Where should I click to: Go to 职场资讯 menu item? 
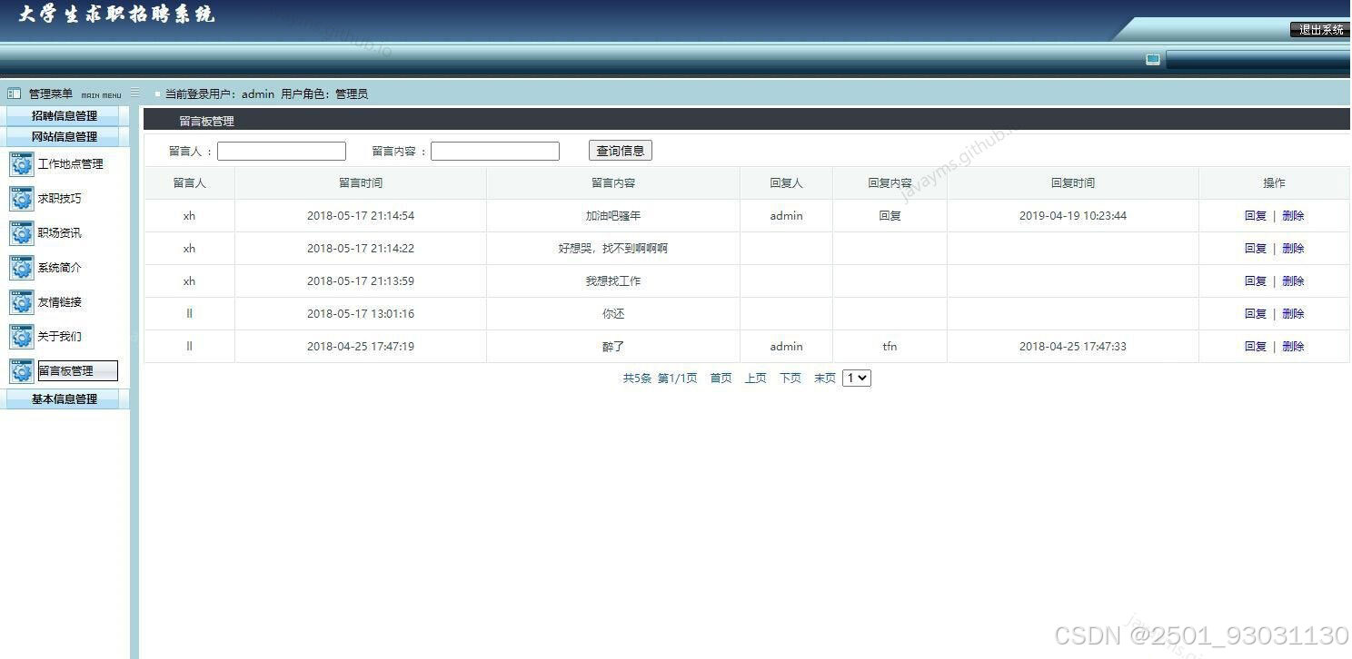59,233
